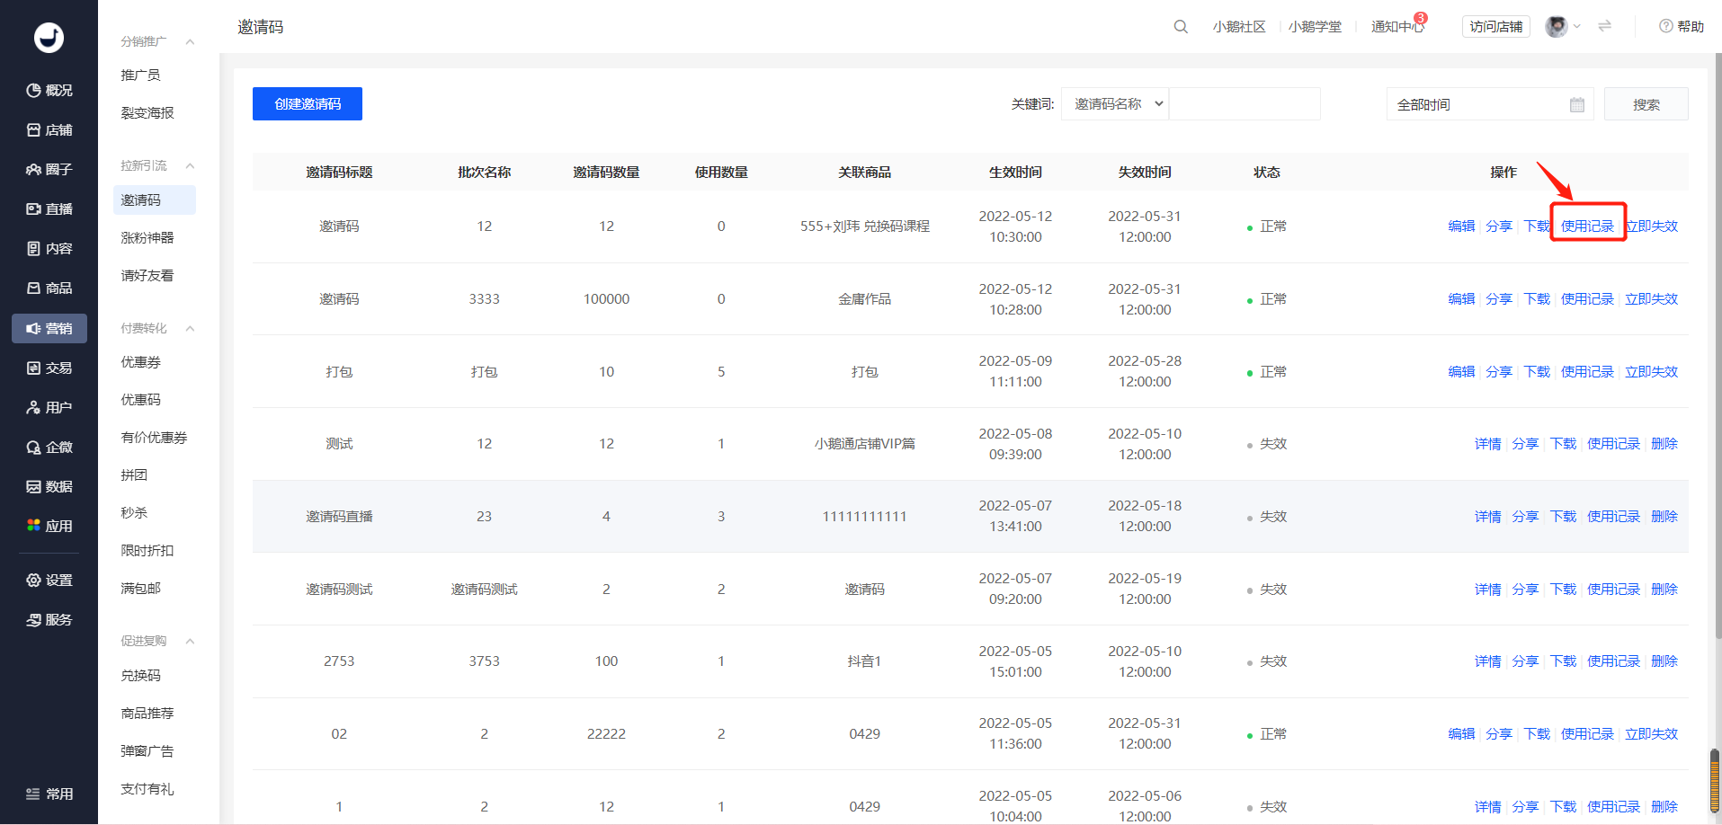
Task: Collapse the 拉新引流 menu group
Action: (x=190, y=165)
